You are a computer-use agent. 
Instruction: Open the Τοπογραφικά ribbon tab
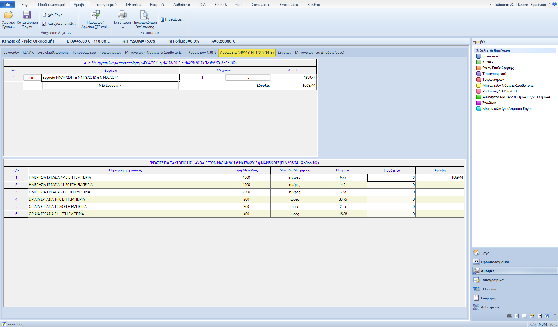[106, 5]
